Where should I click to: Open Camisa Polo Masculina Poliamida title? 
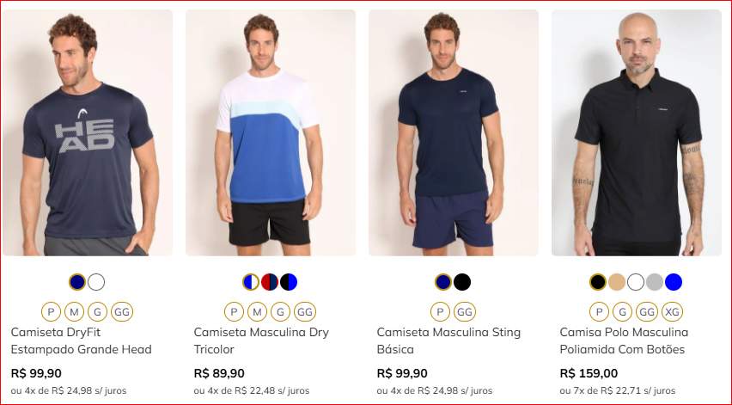click(x=624, y=341)
